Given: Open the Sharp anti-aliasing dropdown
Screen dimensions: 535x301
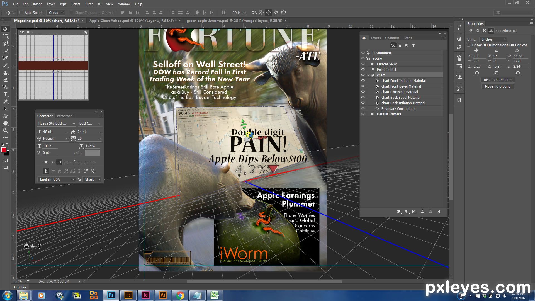Looking at the screenshot, I should click(x=92, y=179).
